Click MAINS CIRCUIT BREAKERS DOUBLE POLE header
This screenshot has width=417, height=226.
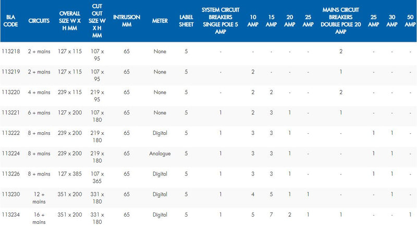(x=341, y=21)
